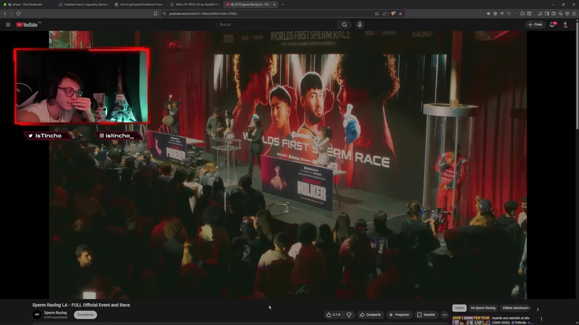Image resolution: width=579 pixels, height=325 pixels.
Task: Reload the page with the refresh icon
Action: point(18,14)
